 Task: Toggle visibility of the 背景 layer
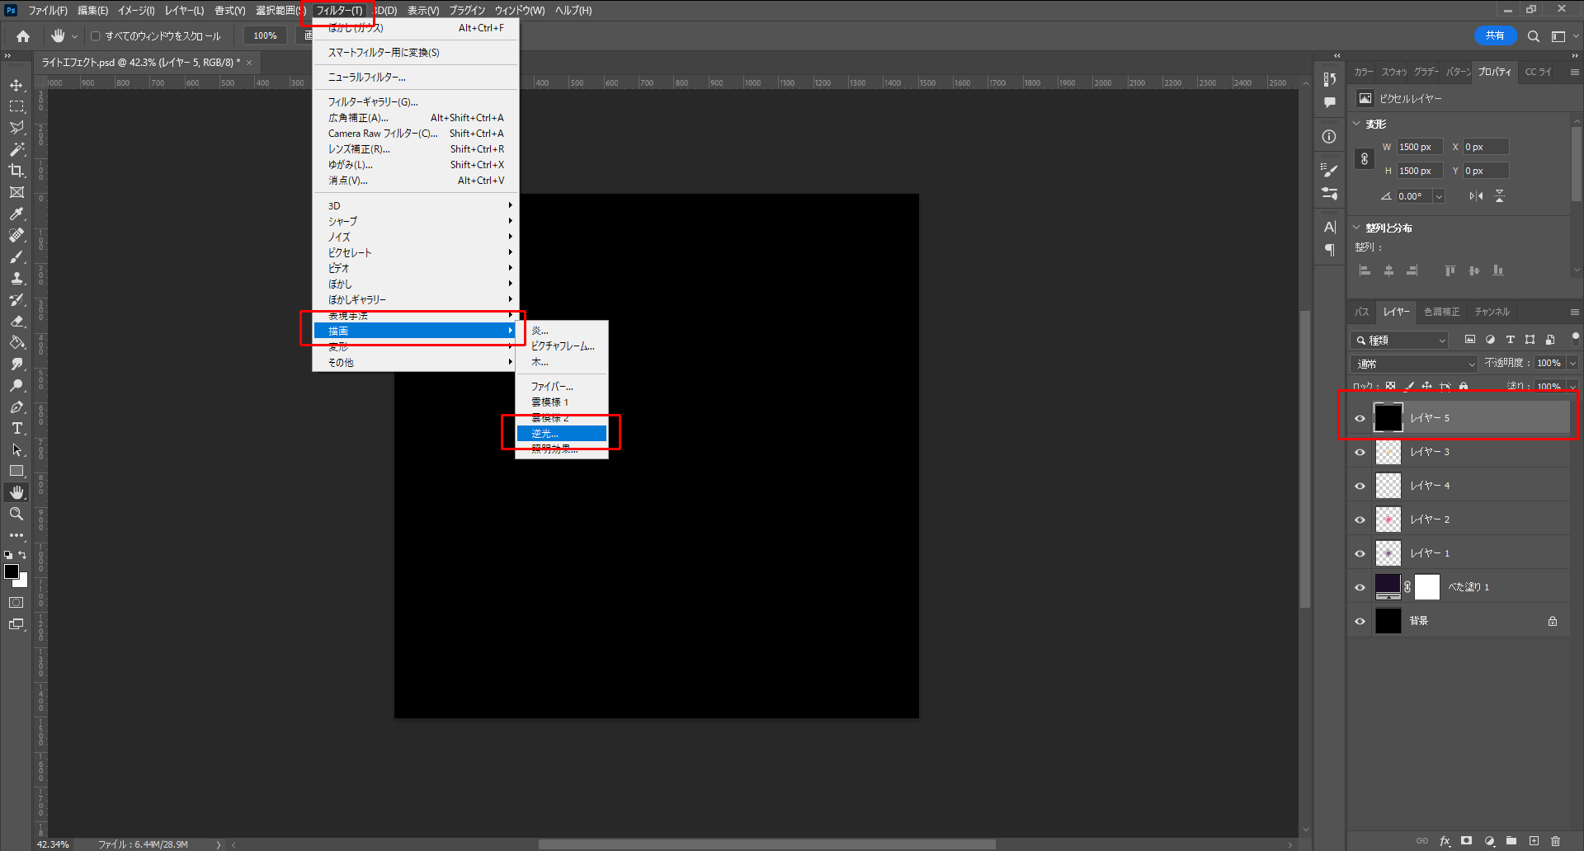1360,621
